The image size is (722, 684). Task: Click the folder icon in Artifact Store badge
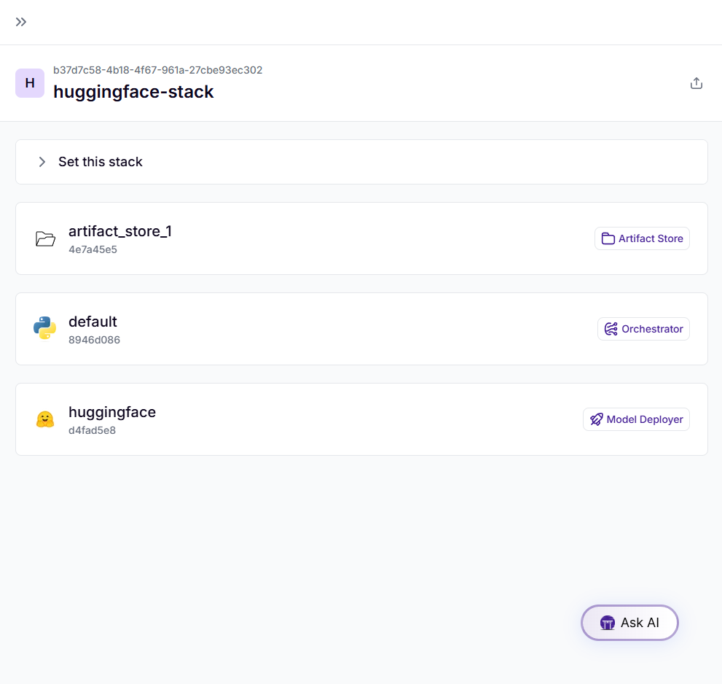pyautogui.click(x=608, y=238)
